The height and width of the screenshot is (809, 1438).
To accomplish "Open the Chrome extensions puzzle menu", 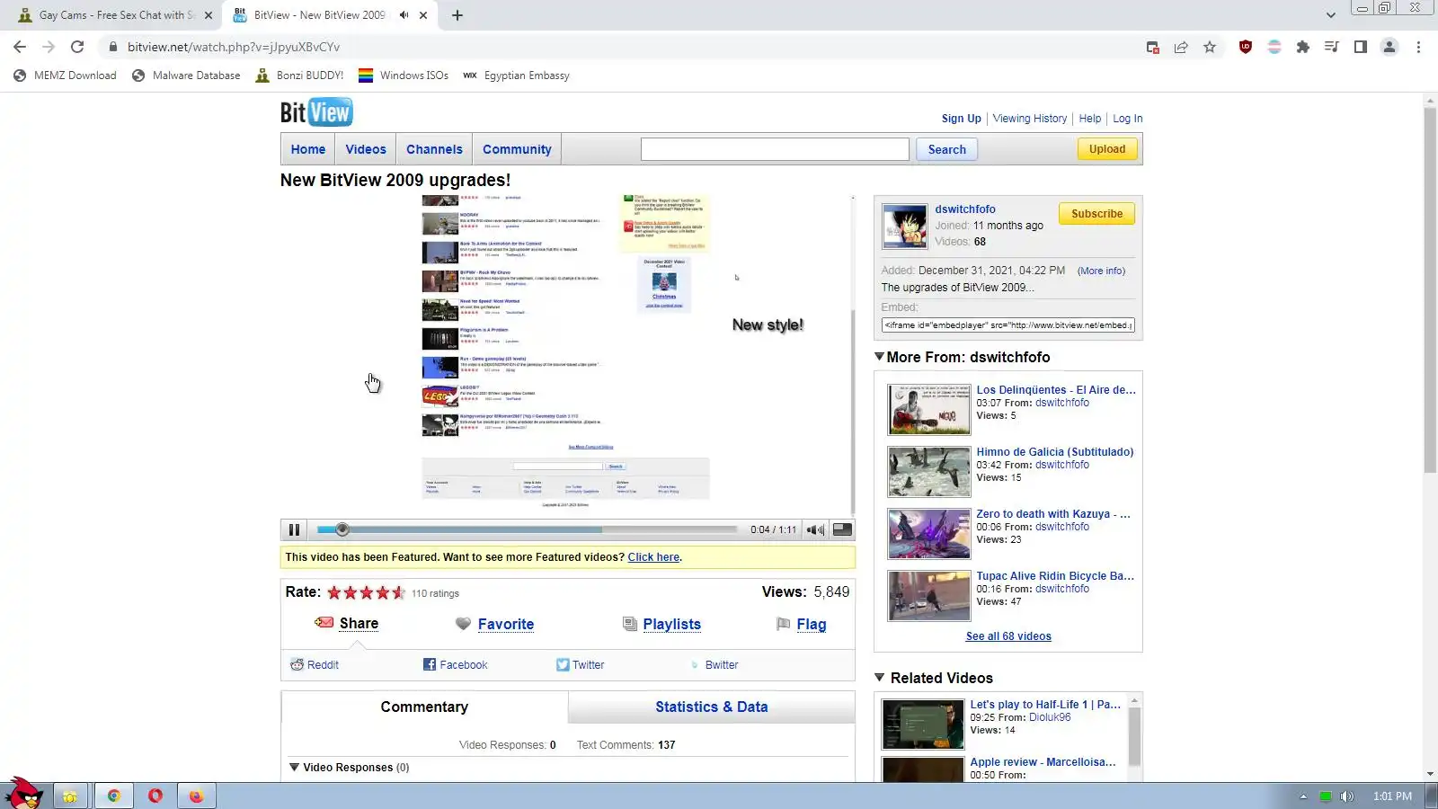I will point(1303,47).
